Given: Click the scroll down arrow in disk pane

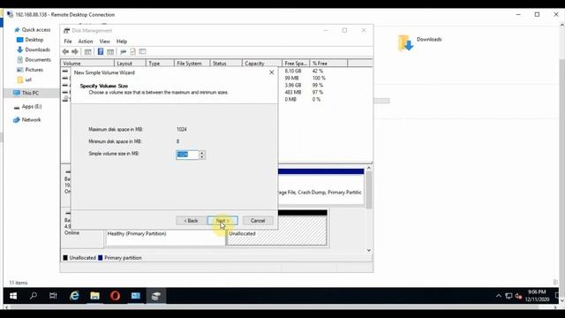Looking at the screenshot, I should [369, 250].
